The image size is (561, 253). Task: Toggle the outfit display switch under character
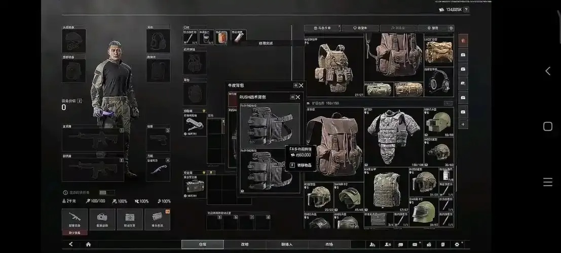coord(106,193)
